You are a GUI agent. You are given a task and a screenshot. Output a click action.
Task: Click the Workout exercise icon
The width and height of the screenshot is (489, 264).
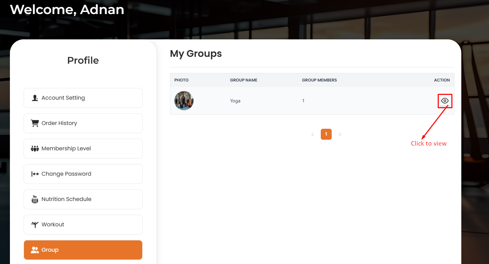click(x=35, y=224)
